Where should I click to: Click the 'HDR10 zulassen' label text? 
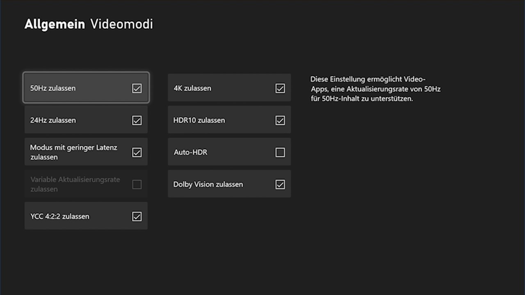click(x=199, y=120)
